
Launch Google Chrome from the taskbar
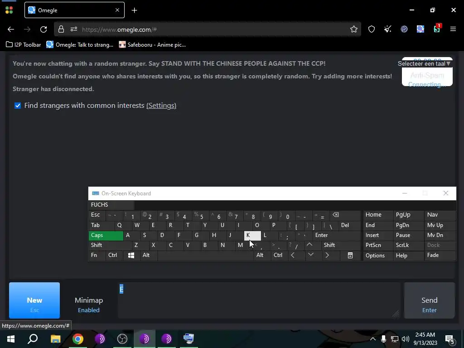78,339
